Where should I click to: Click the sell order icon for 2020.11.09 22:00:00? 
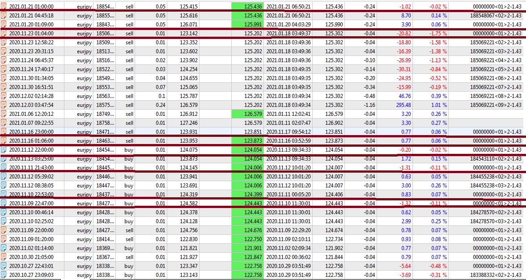pos(4,230)
